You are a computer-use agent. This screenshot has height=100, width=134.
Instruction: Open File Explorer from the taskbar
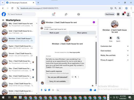click(x=15, y=97)
